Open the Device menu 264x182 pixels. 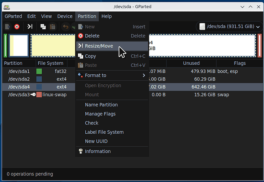(65, 16)
